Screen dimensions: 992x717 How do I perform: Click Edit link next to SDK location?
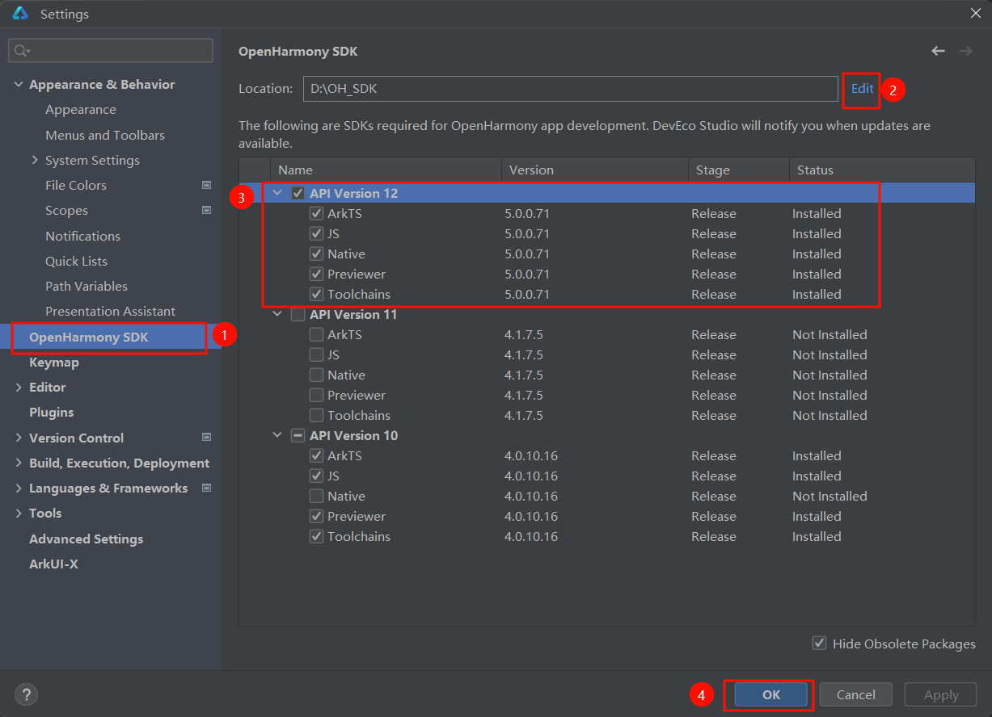click(862, 89)
